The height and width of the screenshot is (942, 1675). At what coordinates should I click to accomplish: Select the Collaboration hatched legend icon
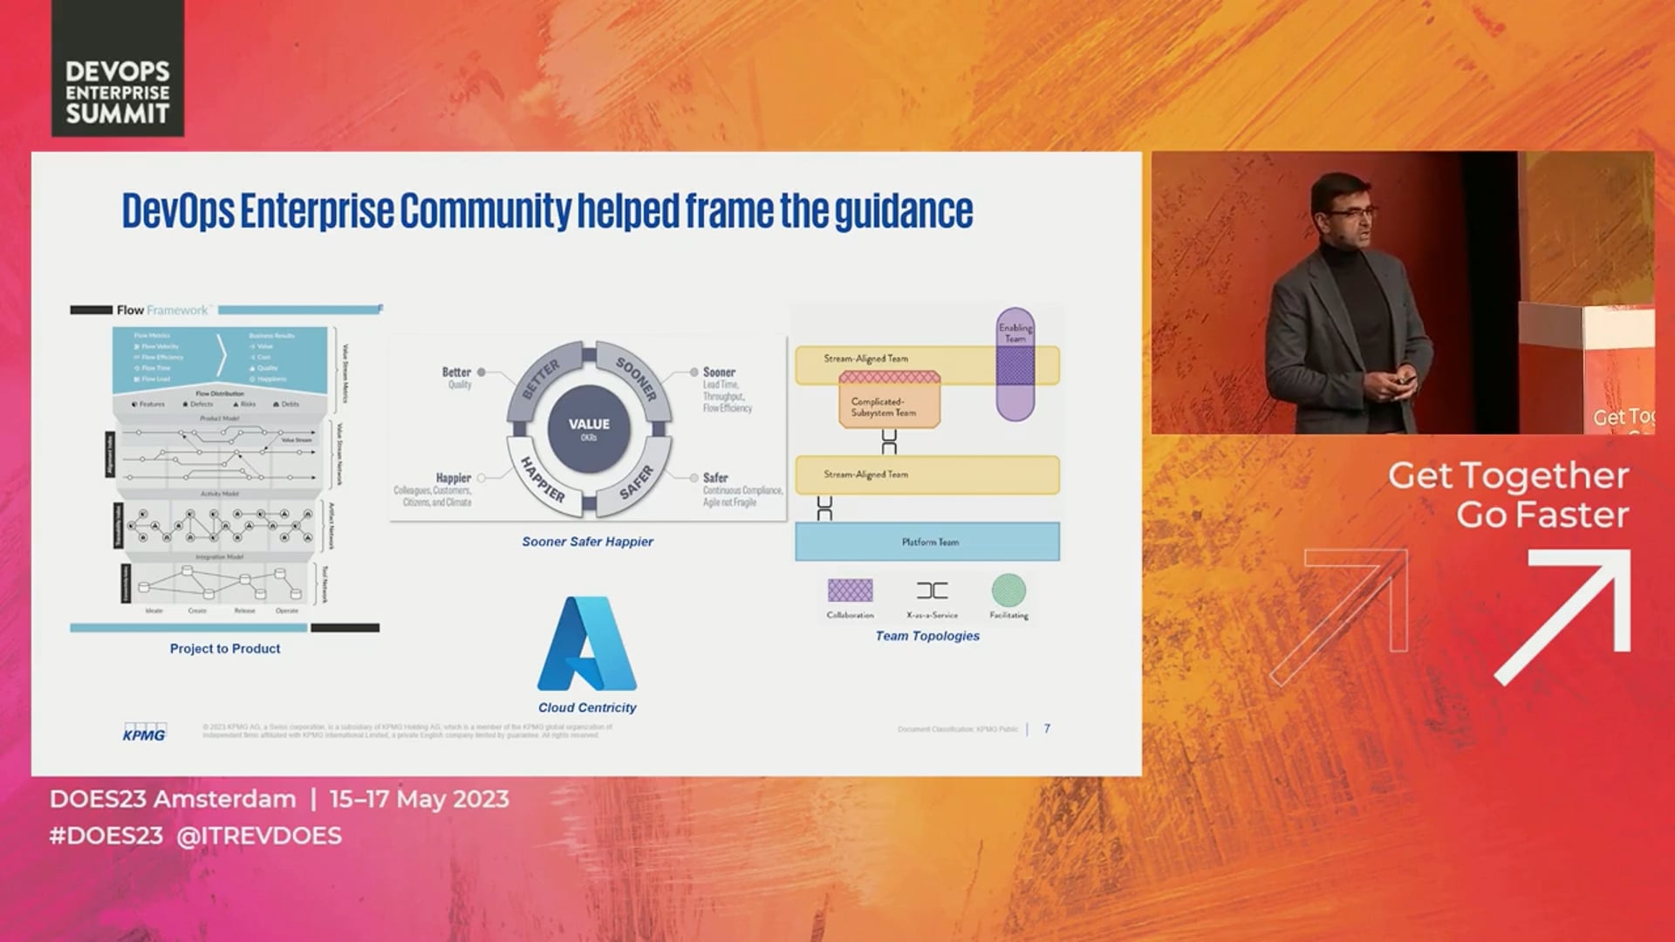[x=850, y=590]
